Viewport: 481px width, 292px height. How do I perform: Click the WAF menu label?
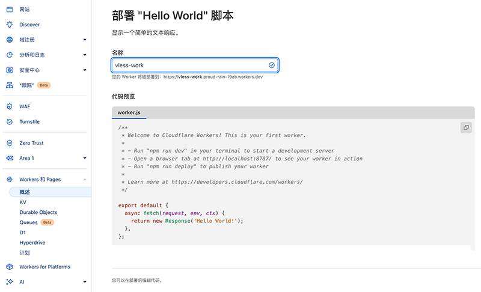[25, 106]
